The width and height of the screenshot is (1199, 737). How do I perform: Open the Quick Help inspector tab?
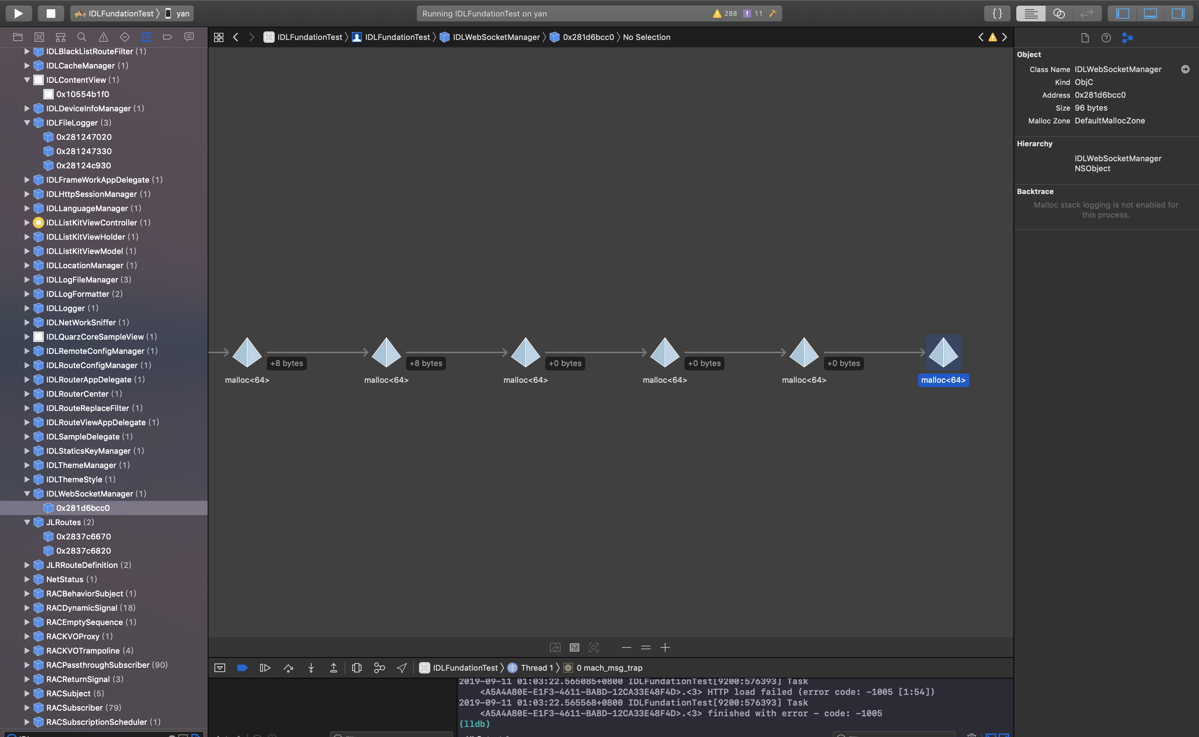pos(1106,37)
